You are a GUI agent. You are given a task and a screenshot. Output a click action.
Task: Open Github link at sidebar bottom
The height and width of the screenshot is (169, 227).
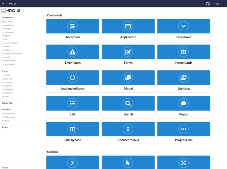coord(5,168)
